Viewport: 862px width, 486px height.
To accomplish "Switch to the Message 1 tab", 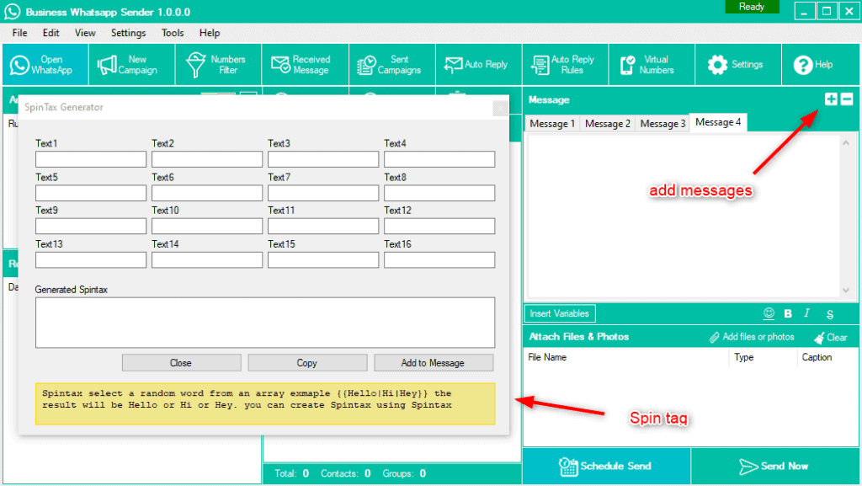I will pos(552,123).
